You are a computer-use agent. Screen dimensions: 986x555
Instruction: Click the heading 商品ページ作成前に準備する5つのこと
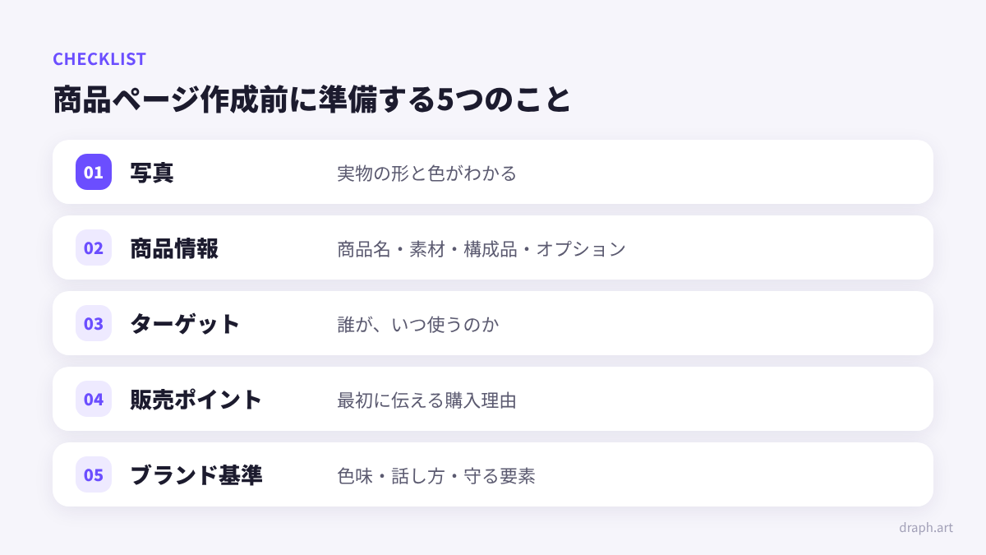311,99
